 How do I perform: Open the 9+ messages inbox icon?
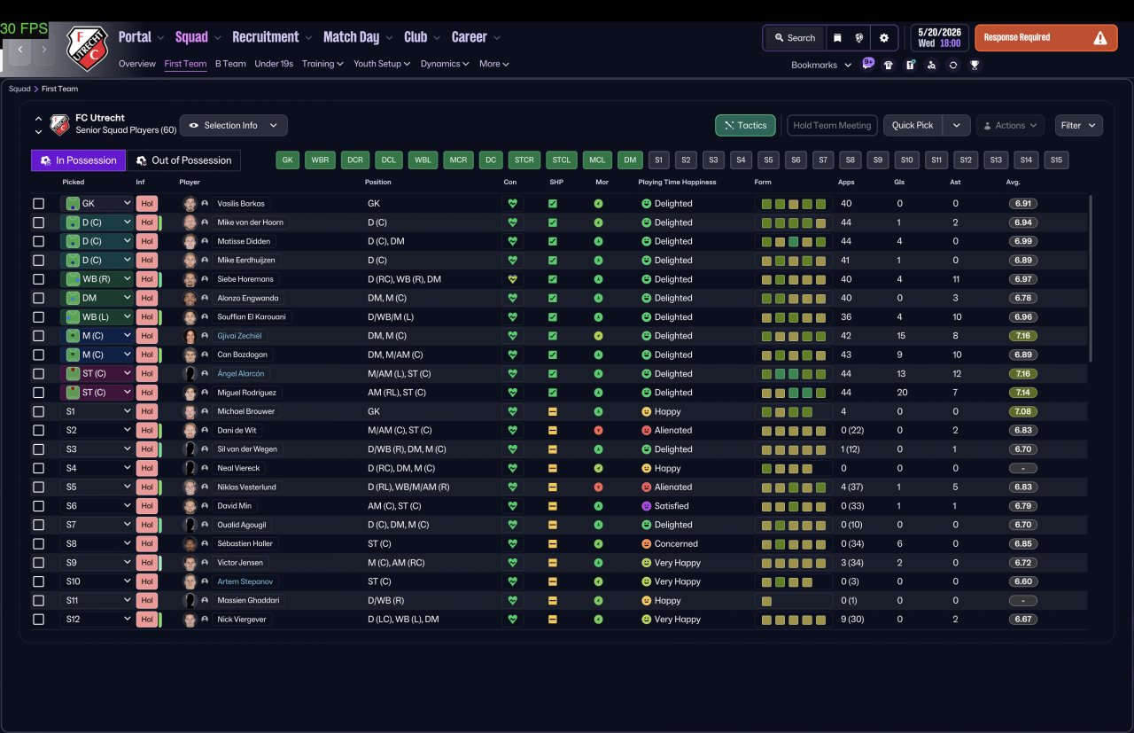click(x=868, y=64)
